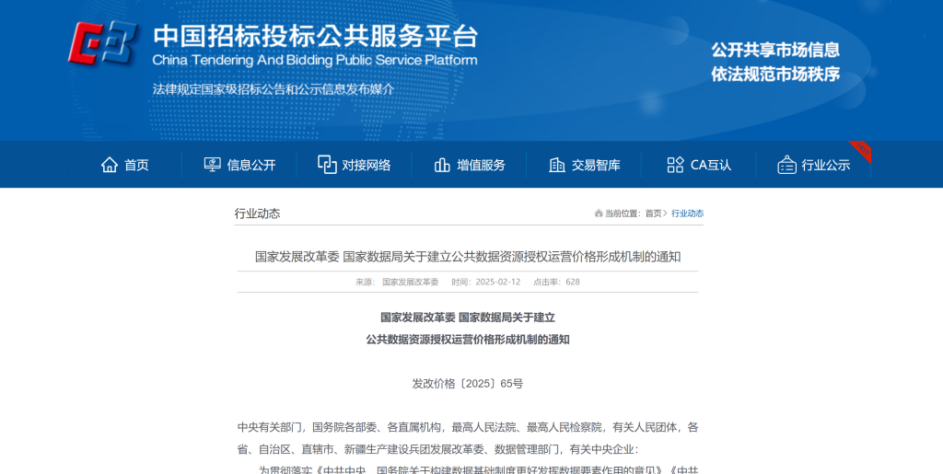This screenshot has width=943, height=474.
Task: Click the English title China Tendering And Bidding
Action: point(315,60)
